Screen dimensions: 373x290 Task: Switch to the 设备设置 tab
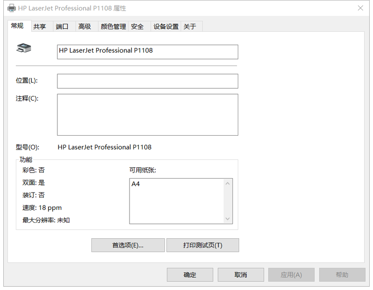tap(166, 27)
